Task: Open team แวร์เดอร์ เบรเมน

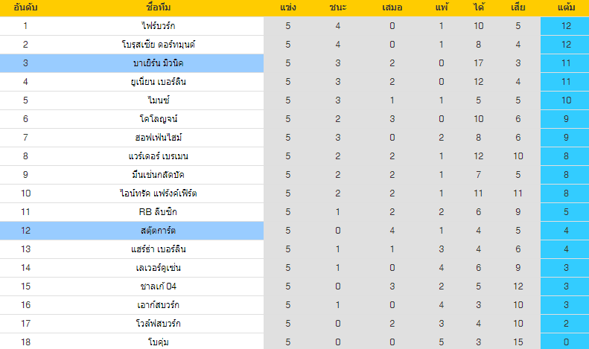Action: pyautogui.click(x=158, y=156)
